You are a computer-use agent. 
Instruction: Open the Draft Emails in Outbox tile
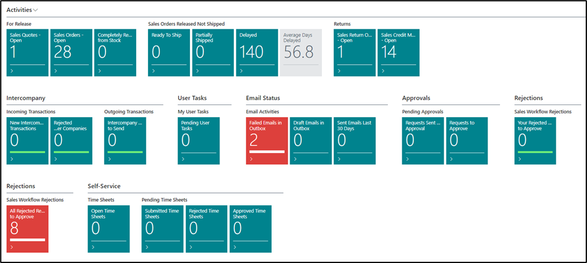point(311,141)
